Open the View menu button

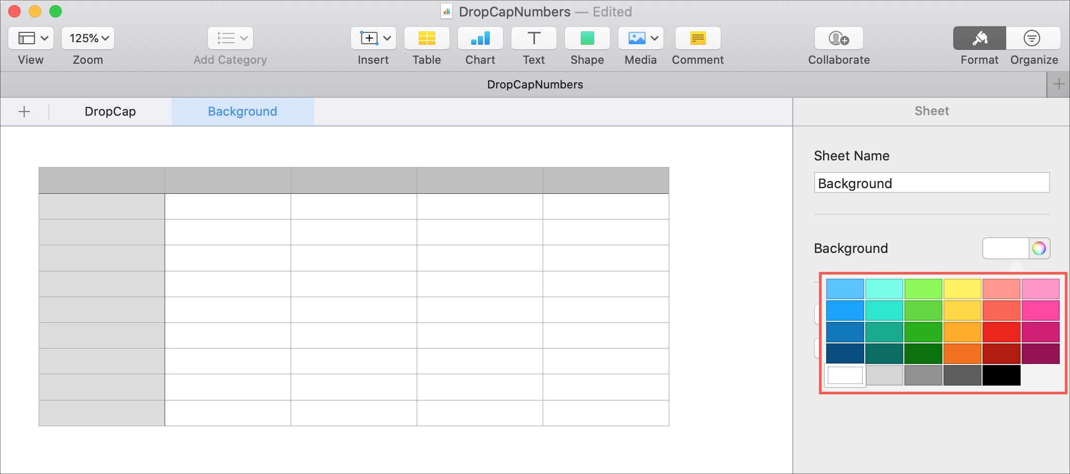click(x=31, y=38)
